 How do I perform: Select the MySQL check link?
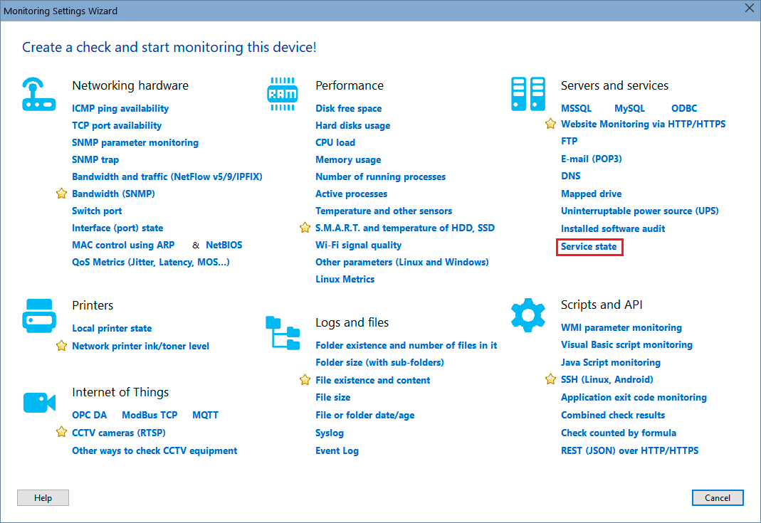click(629, 108)
